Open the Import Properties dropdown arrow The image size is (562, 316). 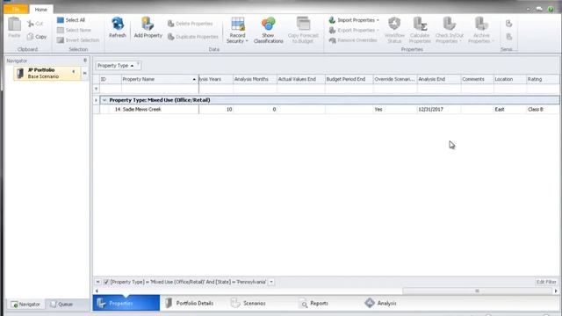[x=378, y=20]
